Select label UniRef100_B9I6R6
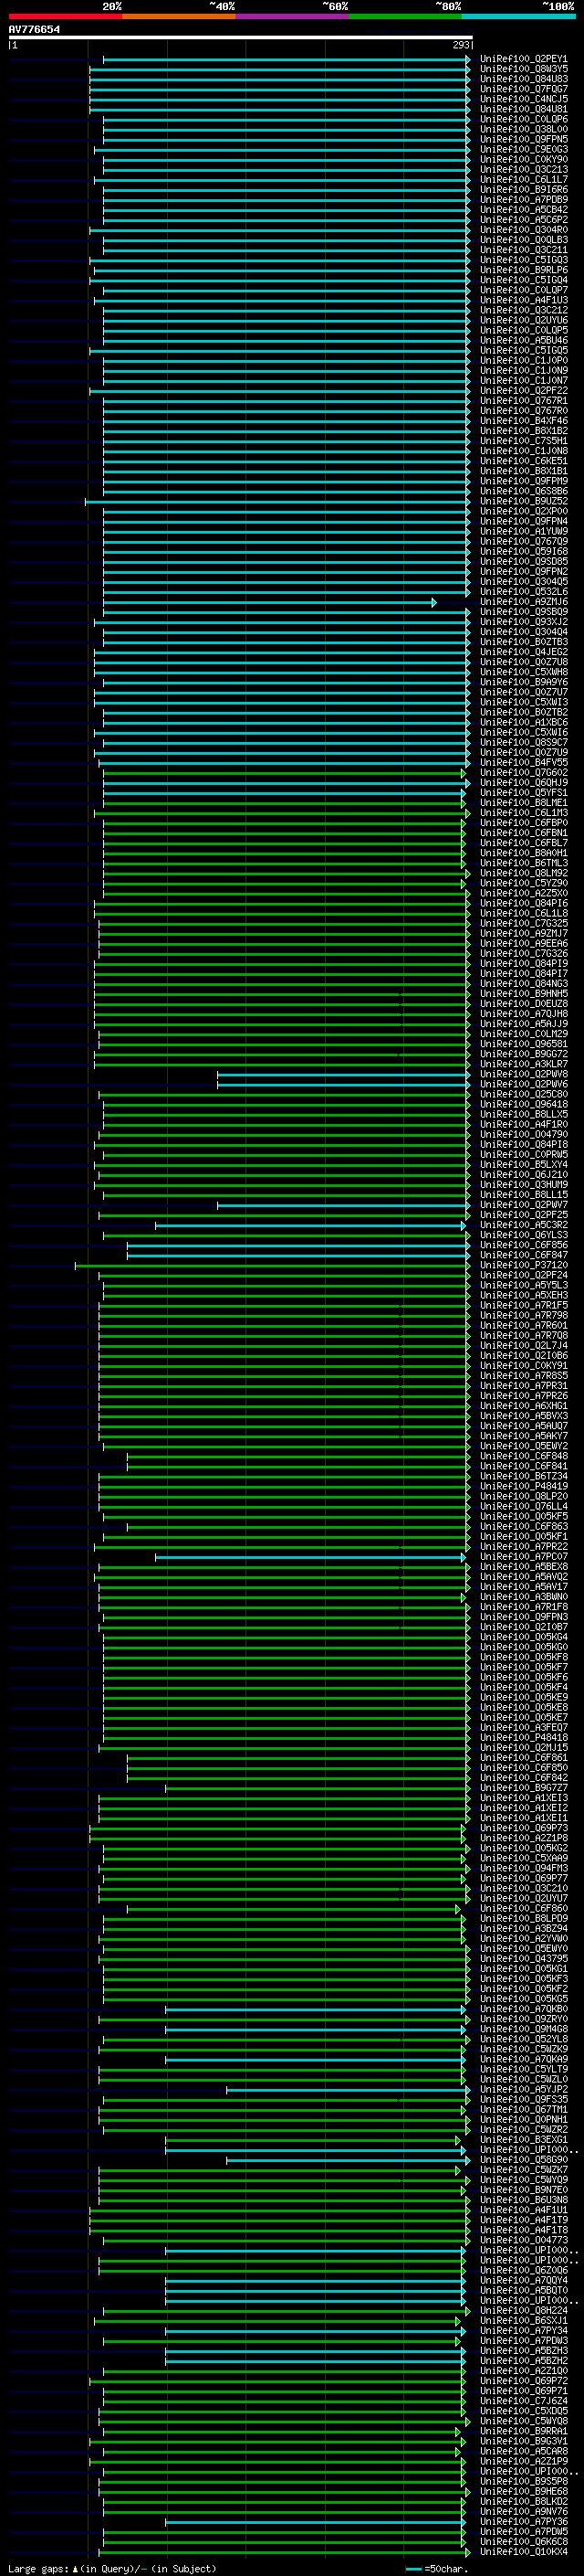This screenshot has width=584, height=2576. coord(523,190)
